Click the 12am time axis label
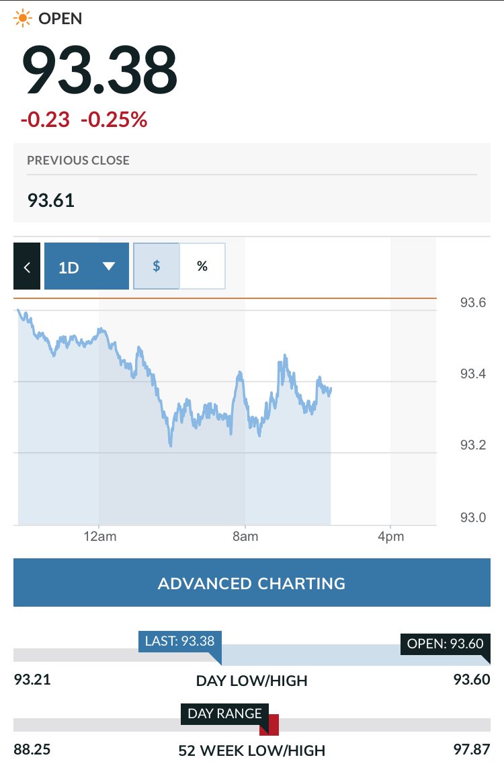The width and height of the screenshot is (504, 776). (x=99, y=537)
